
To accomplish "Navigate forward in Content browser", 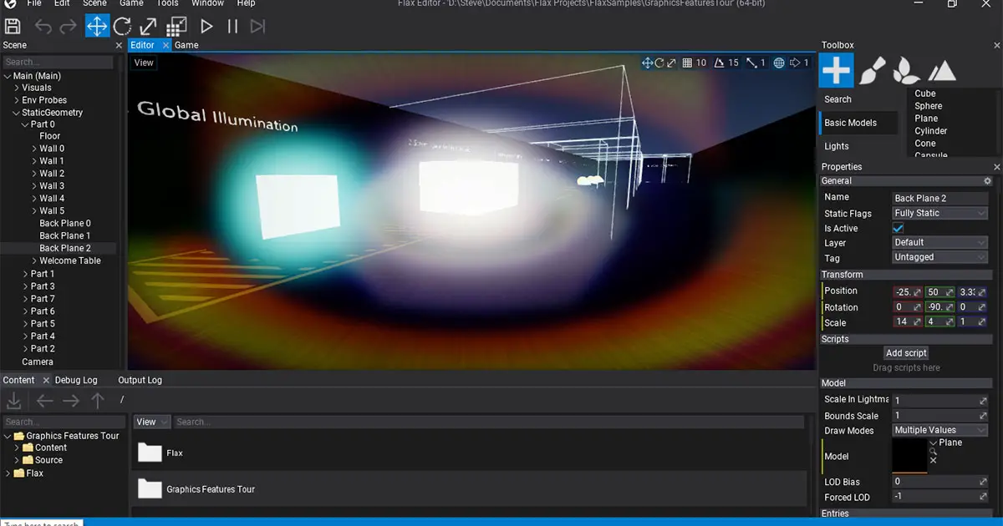I will 71,401.
